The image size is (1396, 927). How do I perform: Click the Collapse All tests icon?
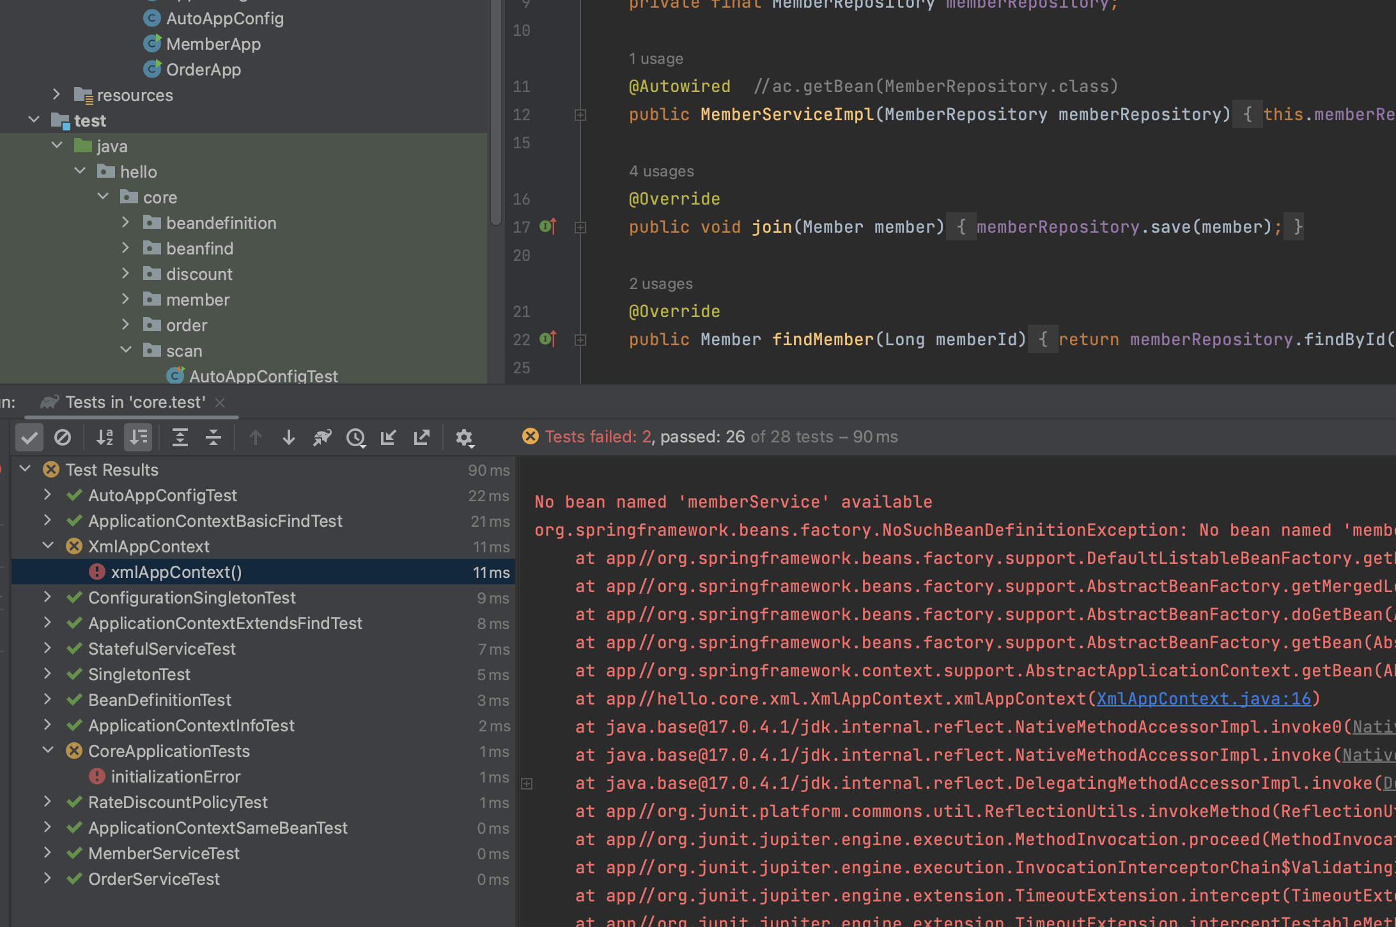[213, 437]
